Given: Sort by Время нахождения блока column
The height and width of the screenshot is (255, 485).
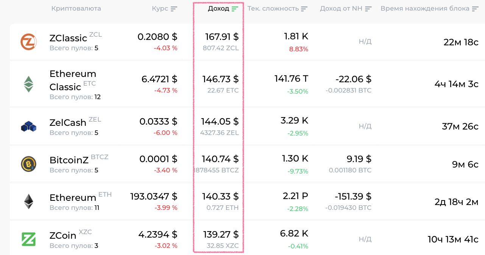Looking at the screenshot, I should (475, 9).
